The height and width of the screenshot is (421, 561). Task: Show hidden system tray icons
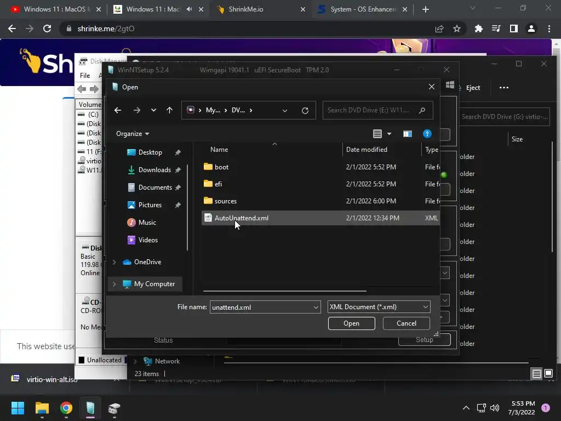tap(466, 408)
